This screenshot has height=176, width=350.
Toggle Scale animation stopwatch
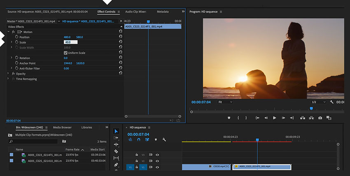[17, 42]
